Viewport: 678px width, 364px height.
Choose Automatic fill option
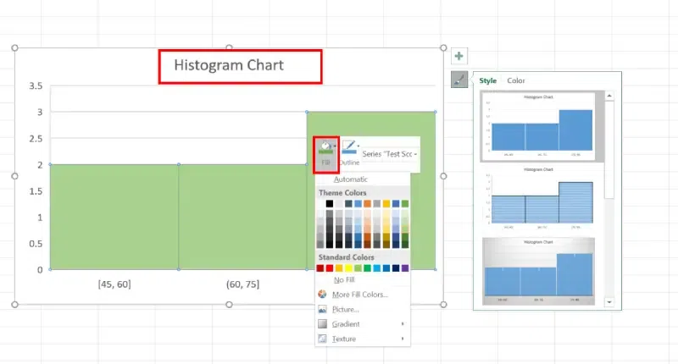[351, 179]
